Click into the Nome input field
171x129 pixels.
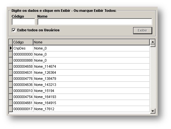coord(95,22)
